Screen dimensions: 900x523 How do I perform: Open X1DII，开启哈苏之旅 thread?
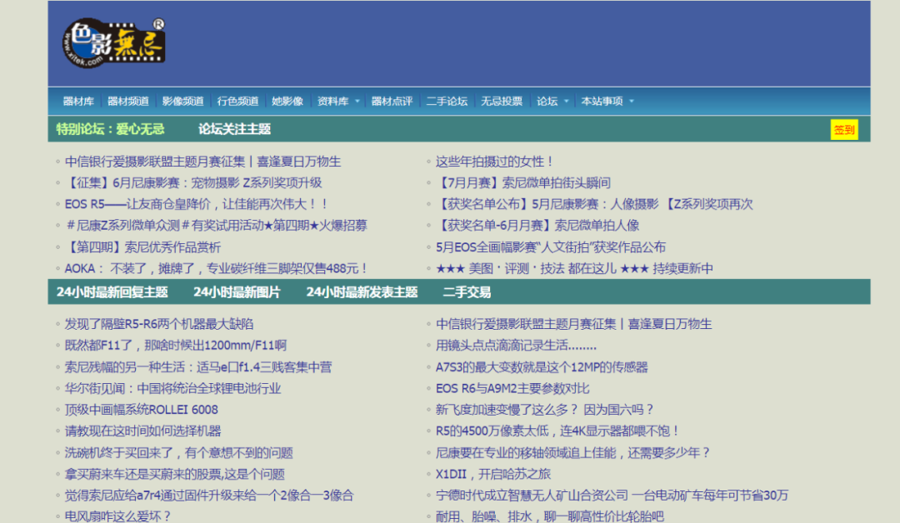point(493,474)
